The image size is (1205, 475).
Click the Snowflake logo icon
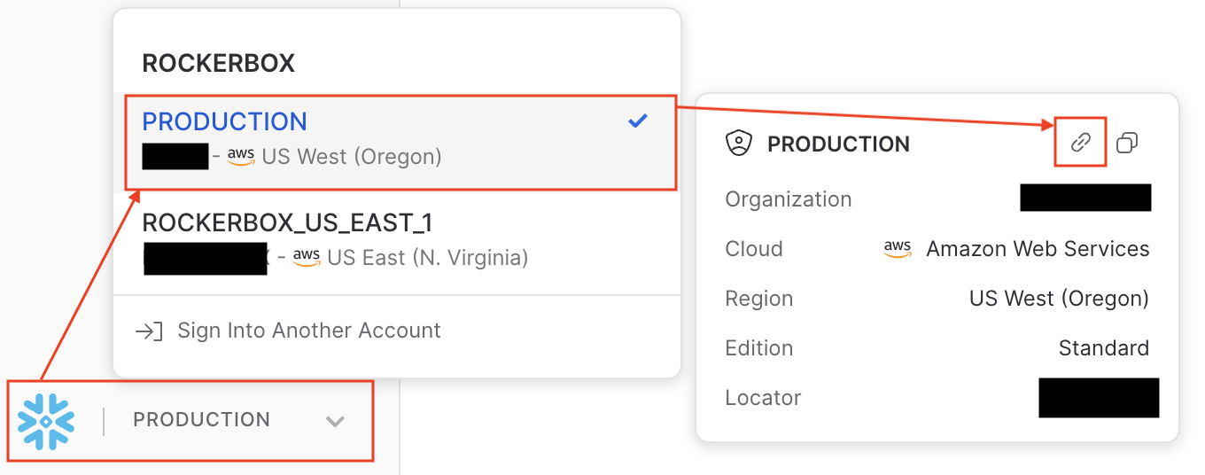(46, 420)
